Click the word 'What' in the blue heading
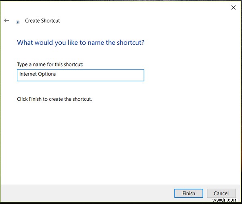Screen dimensions: 242x204 pos(25,42)
